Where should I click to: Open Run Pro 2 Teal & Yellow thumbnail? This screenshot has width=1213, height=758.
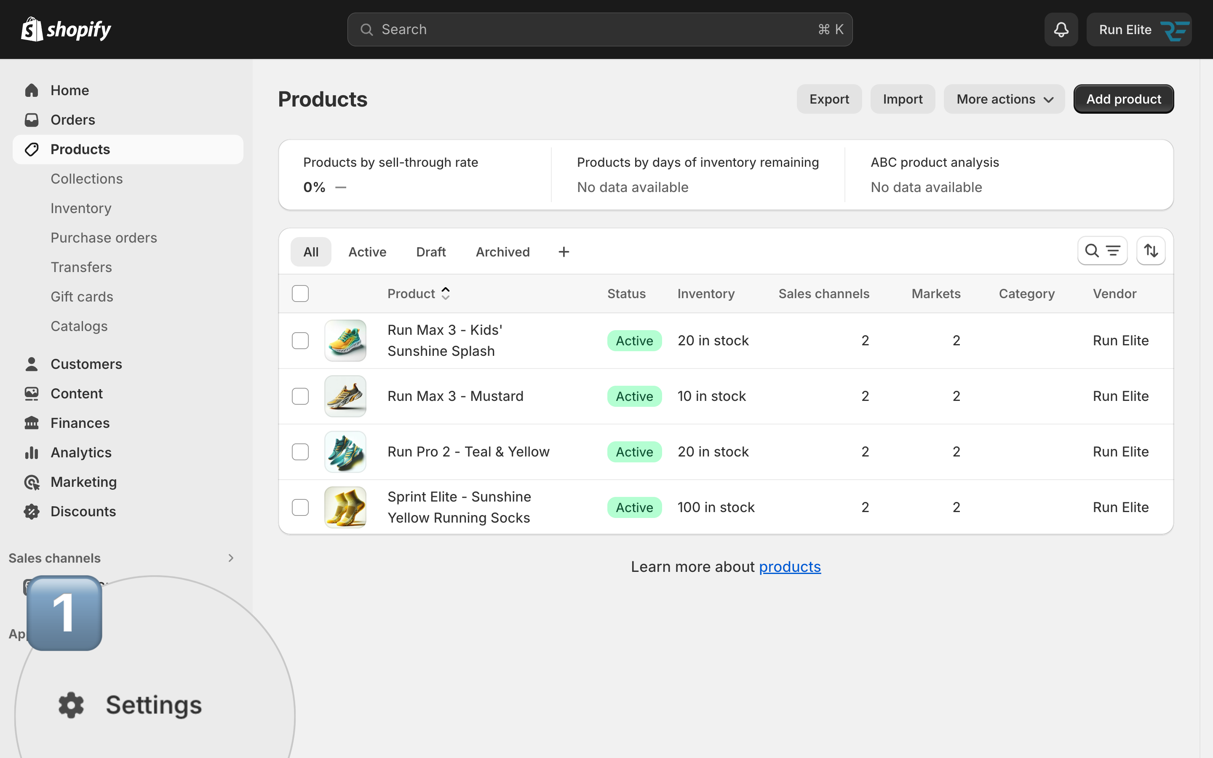(x=345, y=452)
